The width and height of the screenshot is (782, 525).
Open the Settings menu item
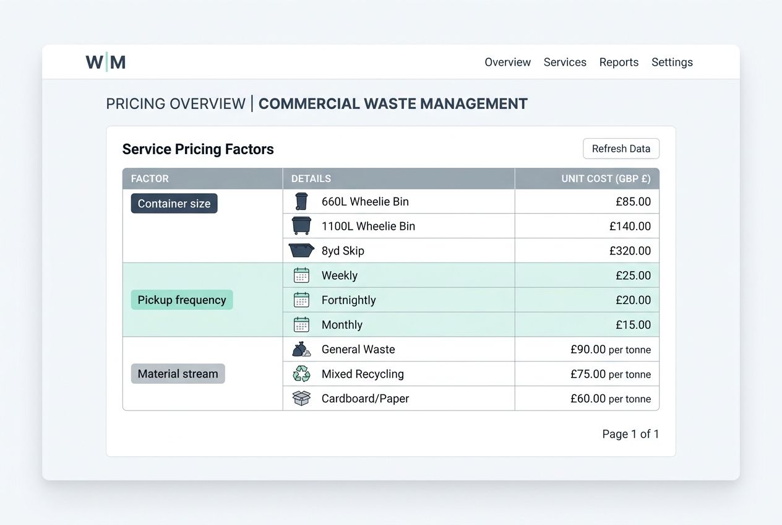(x=672, y=62)
